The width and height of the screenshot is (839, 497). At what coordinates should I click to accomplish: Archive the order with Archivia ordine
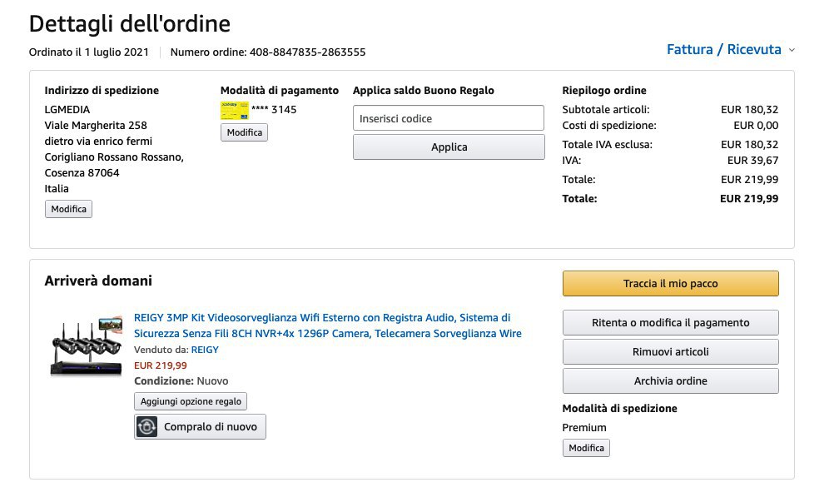670,381
